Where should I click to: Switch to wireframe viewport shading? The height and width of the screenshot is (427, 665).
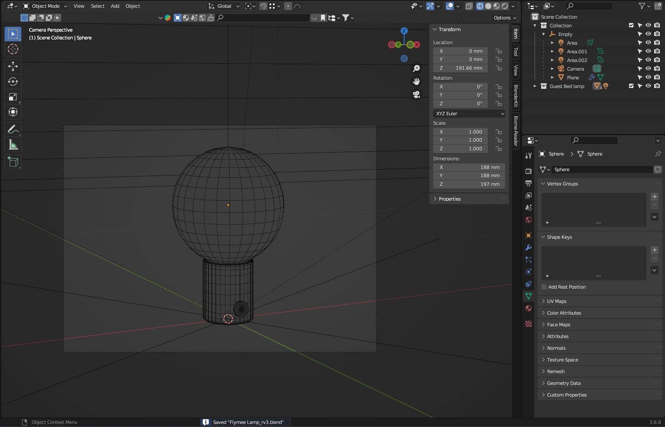(480, 6)
